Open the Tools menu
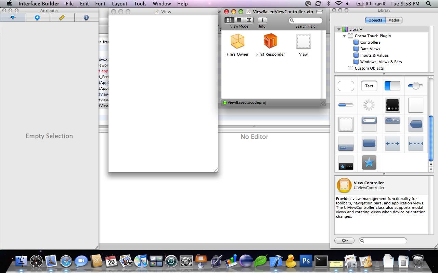438x273 pixels. click(140, 4)
